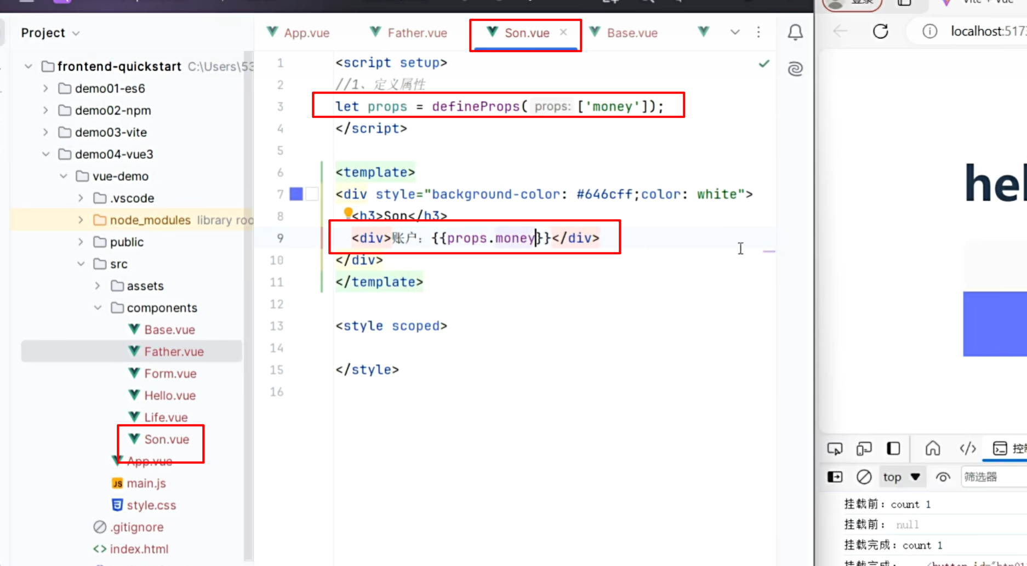Open the Notifications bell icon
The width and height of the screenshot is (1027, 566).
tap(795, 32)
